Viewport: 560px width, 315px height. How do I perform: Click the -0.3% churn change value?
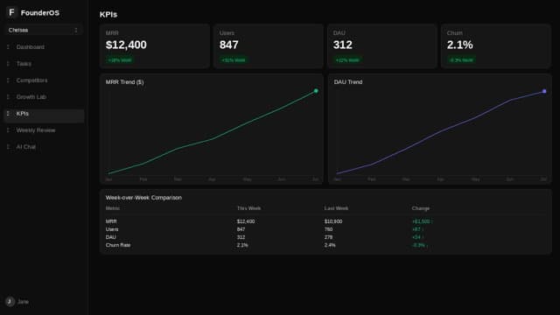[420, 245]
